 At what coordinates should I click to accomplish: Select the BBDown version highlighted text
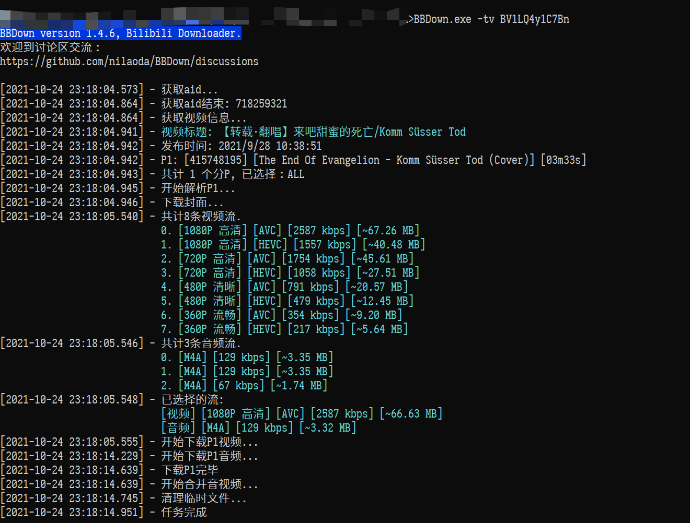point(120,33)
